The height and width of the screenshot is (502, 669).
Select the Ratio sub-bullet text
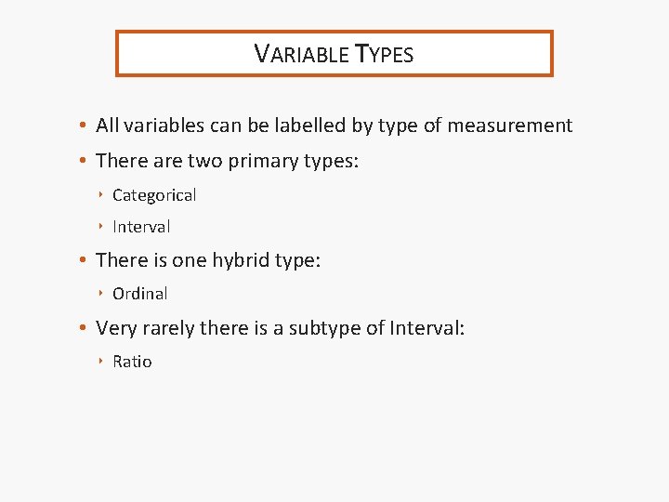click(132, 362)
